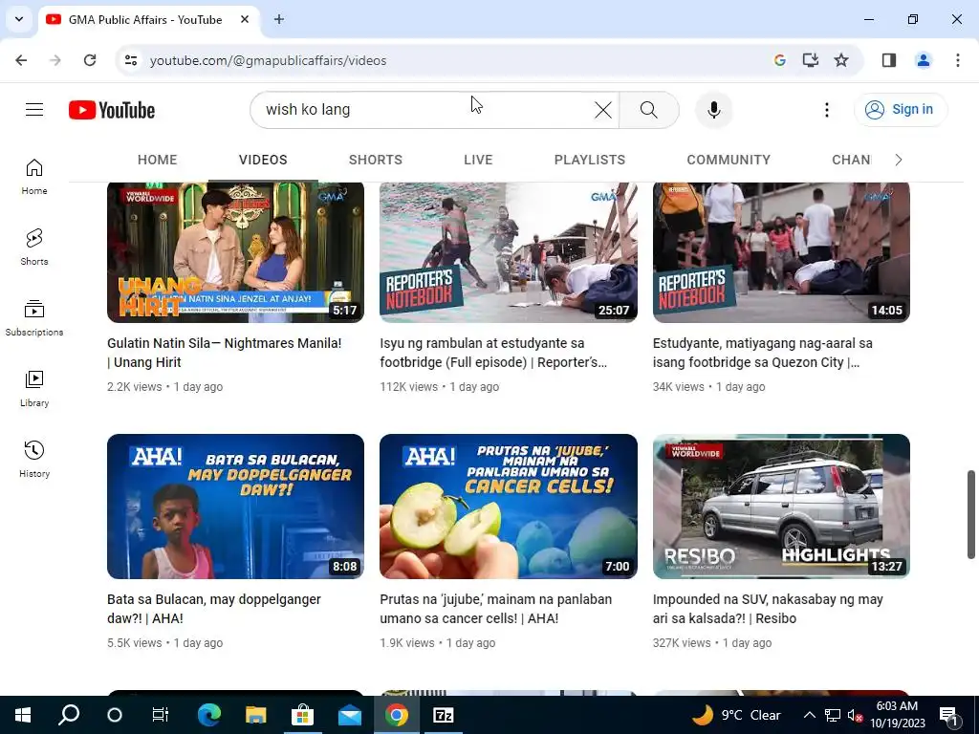
Task: Show hidden system tray icons chevron
Action: coord(809,715)
